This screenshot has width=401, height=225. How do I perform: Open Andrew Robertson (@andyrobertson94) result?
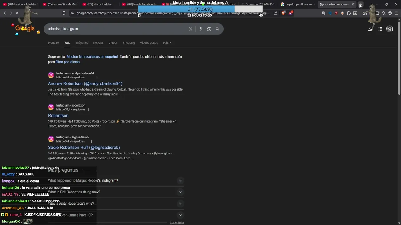[85, 84]
